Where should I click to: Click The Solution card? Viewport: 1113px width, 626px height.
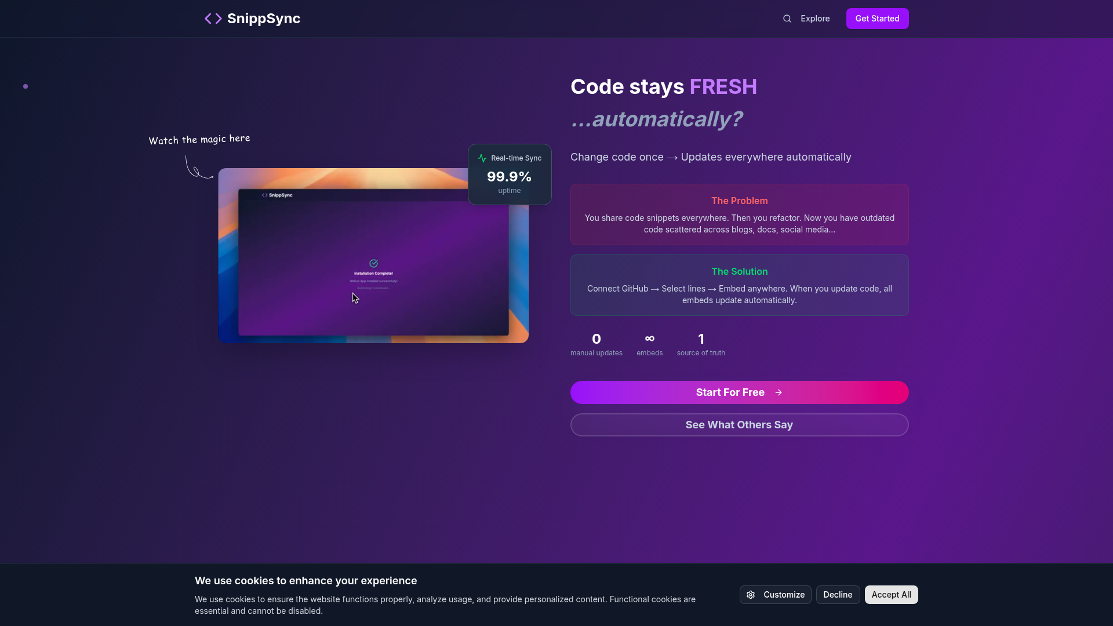[x=739, y=285]
